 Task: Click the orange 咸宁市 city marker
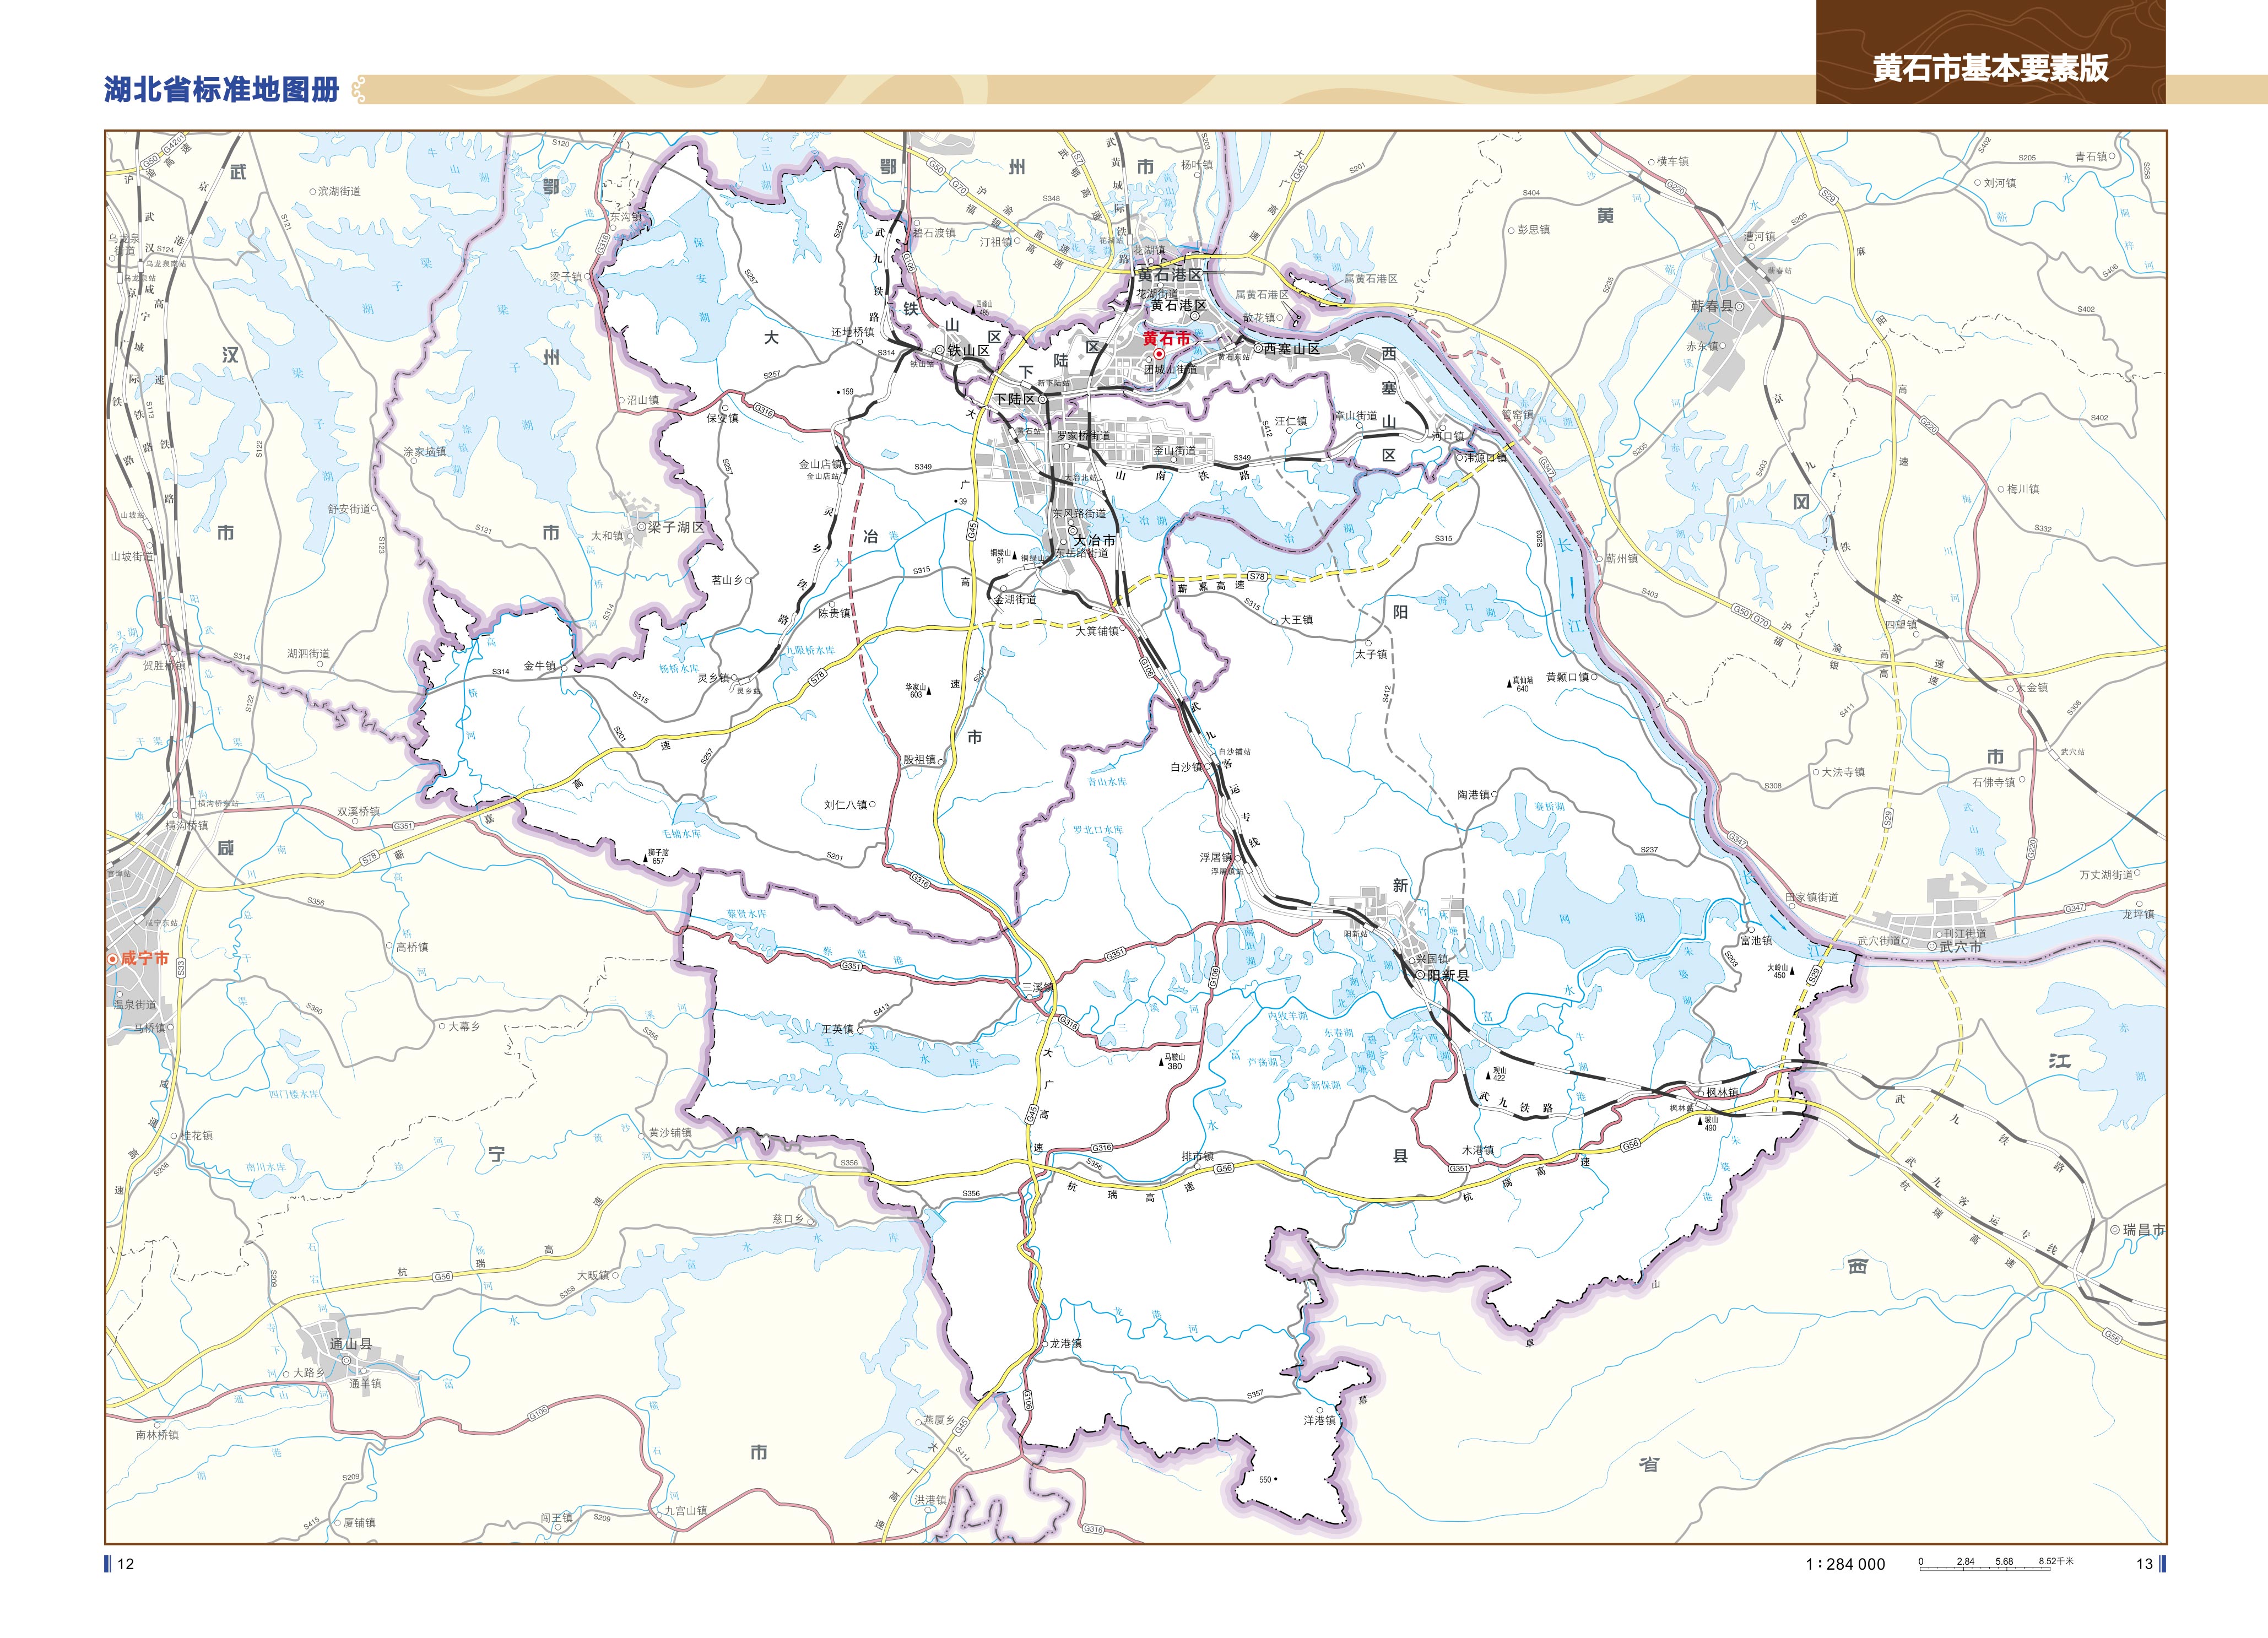[x=113, y=958]
